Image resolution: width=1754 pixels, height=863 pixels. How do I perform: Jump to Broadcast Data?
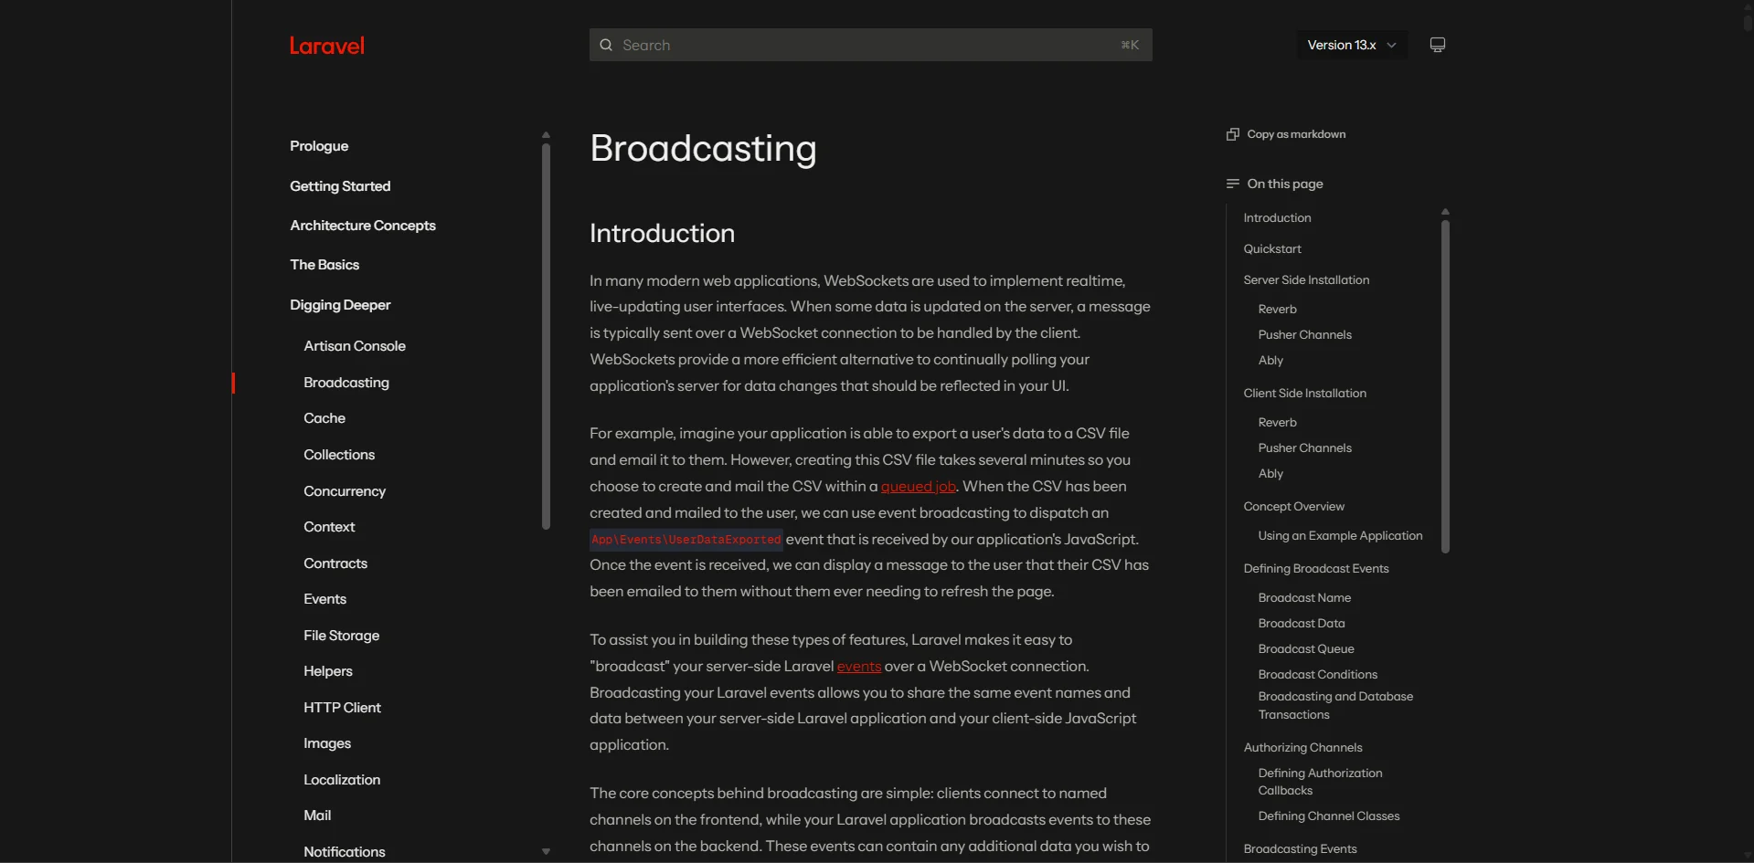coord(1302,624)
